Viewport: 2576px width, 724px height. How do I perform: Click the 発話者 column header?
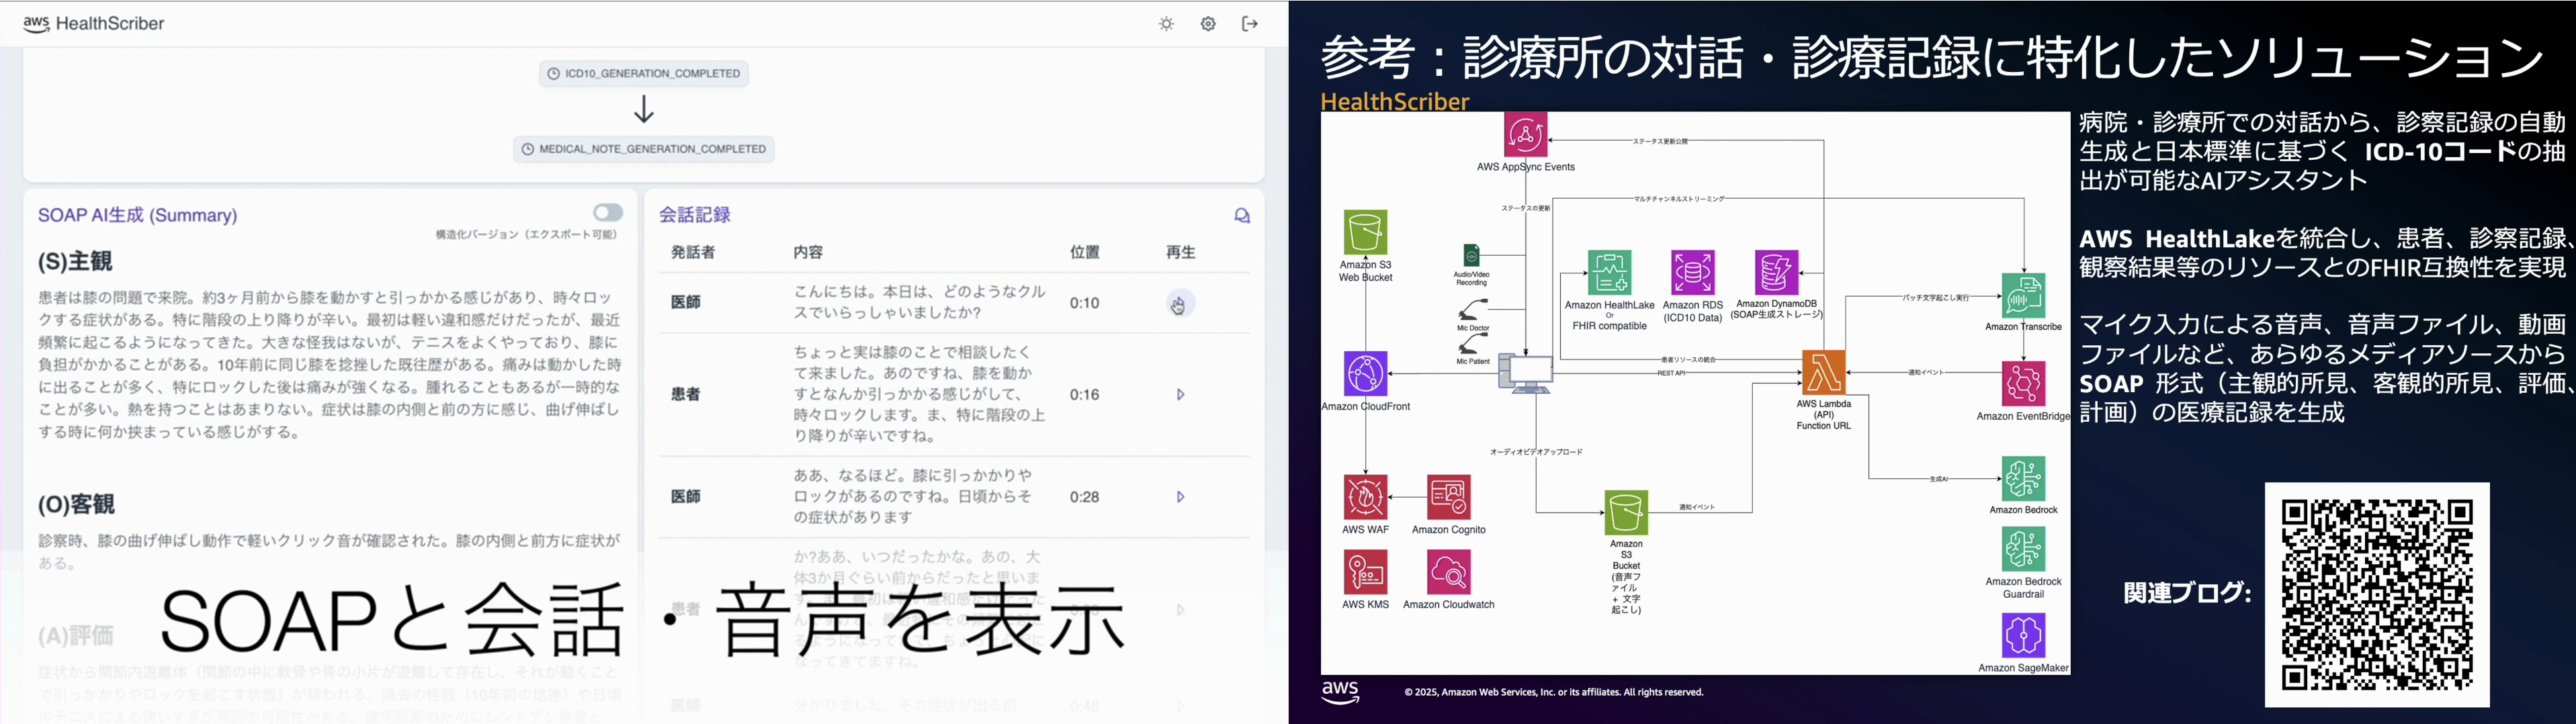coord(693,253)
